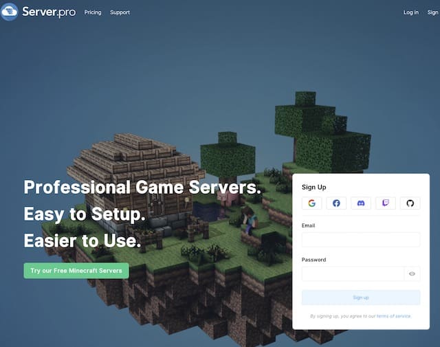Click the light blue Sign up button

coord(361,298)
